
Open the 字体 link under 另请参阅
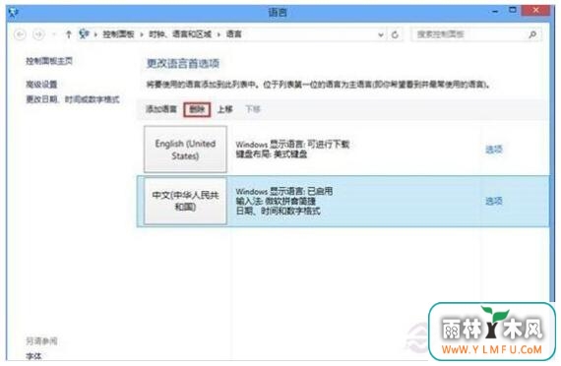tap(33, 356)
